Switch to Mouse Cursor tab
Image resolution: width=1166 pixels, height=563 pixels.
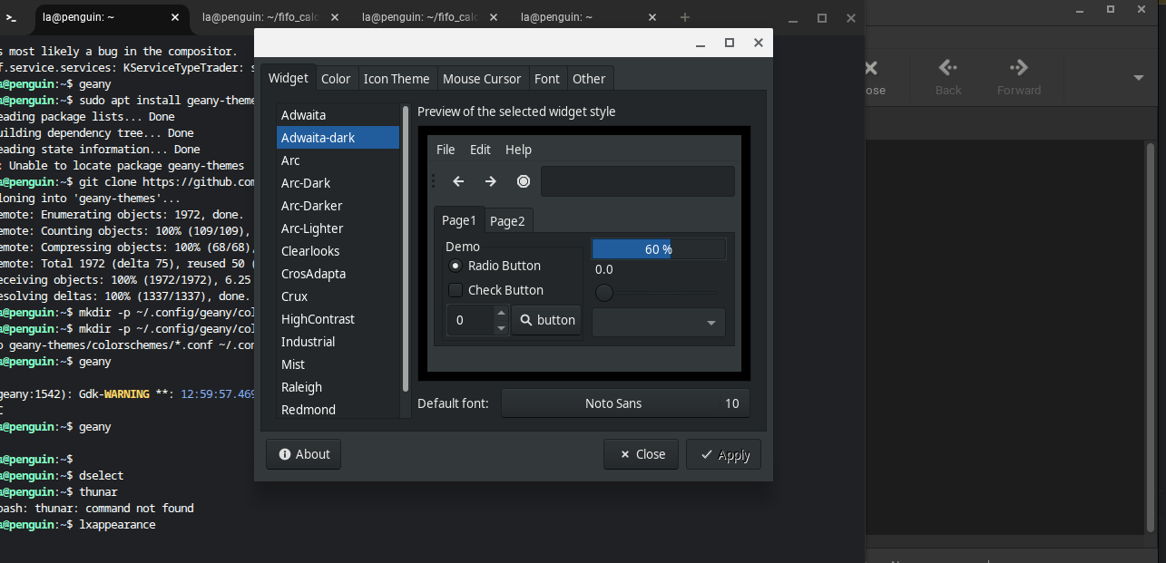[x=482, y=79]
